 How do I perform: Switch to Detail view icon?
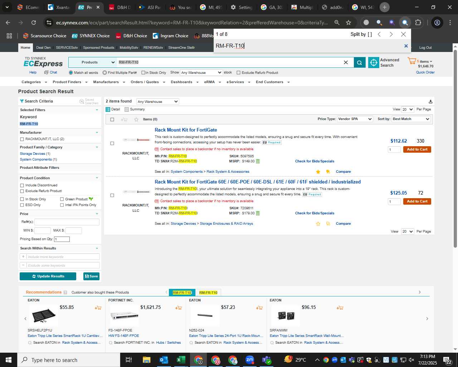(108, 109)
